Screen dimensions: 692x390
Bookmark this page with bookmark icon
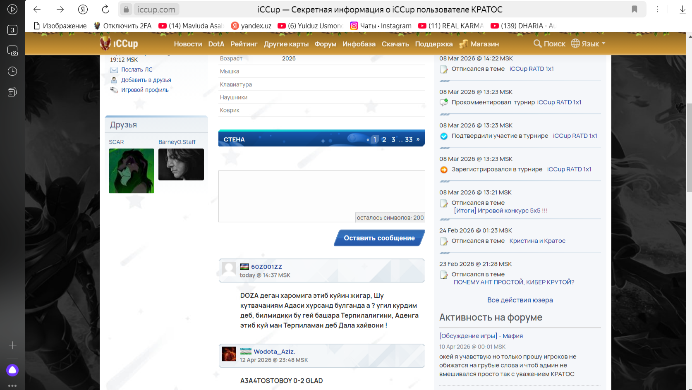coord(634,9)
